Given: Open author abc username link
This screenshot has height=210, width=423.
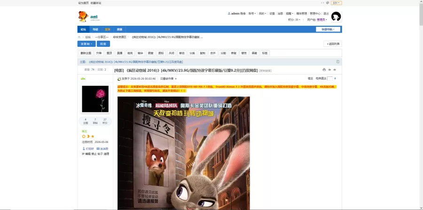Looking at the screenshot, I should (83, 78).
